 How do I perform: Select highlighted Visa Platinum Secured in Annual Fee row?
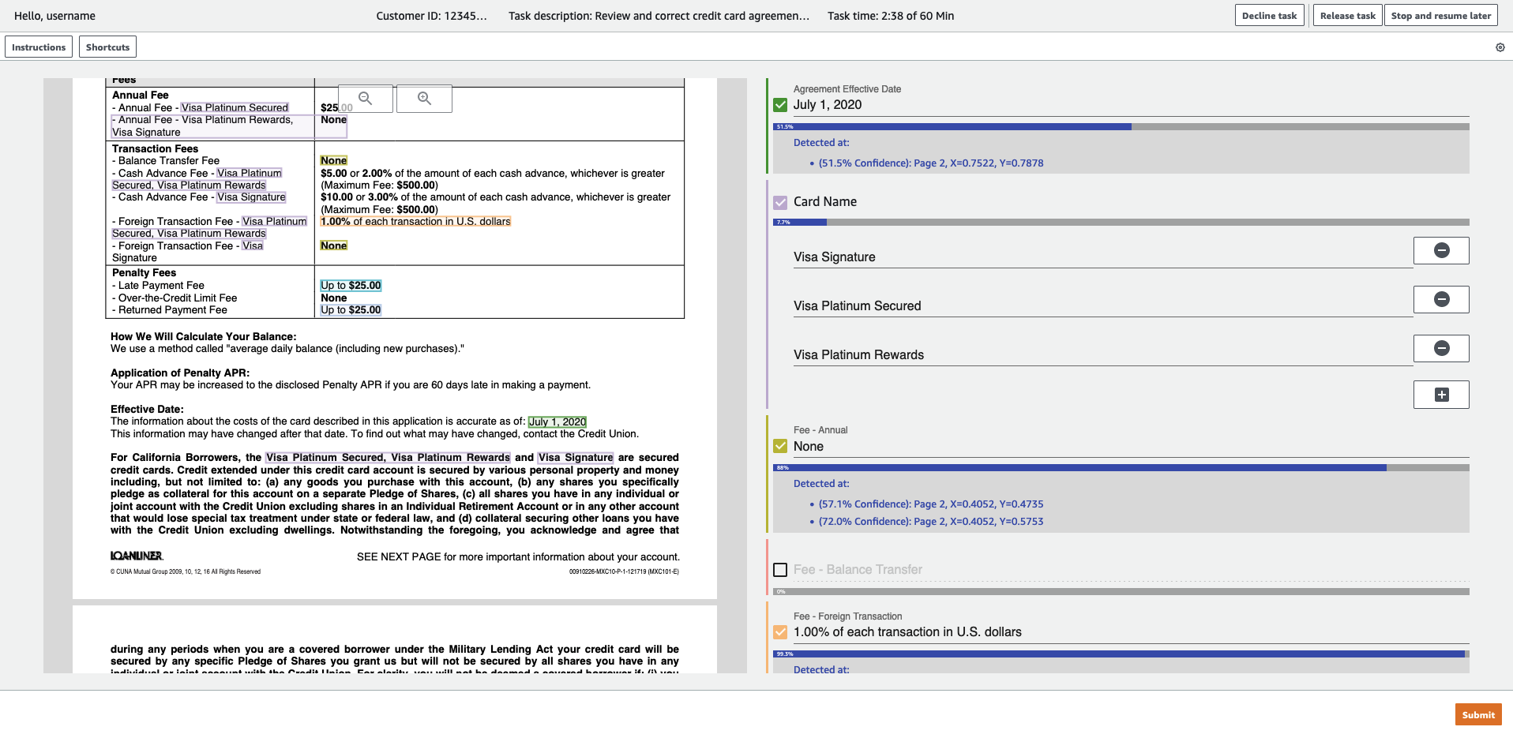pyautogui.click(x=235, y=108)
